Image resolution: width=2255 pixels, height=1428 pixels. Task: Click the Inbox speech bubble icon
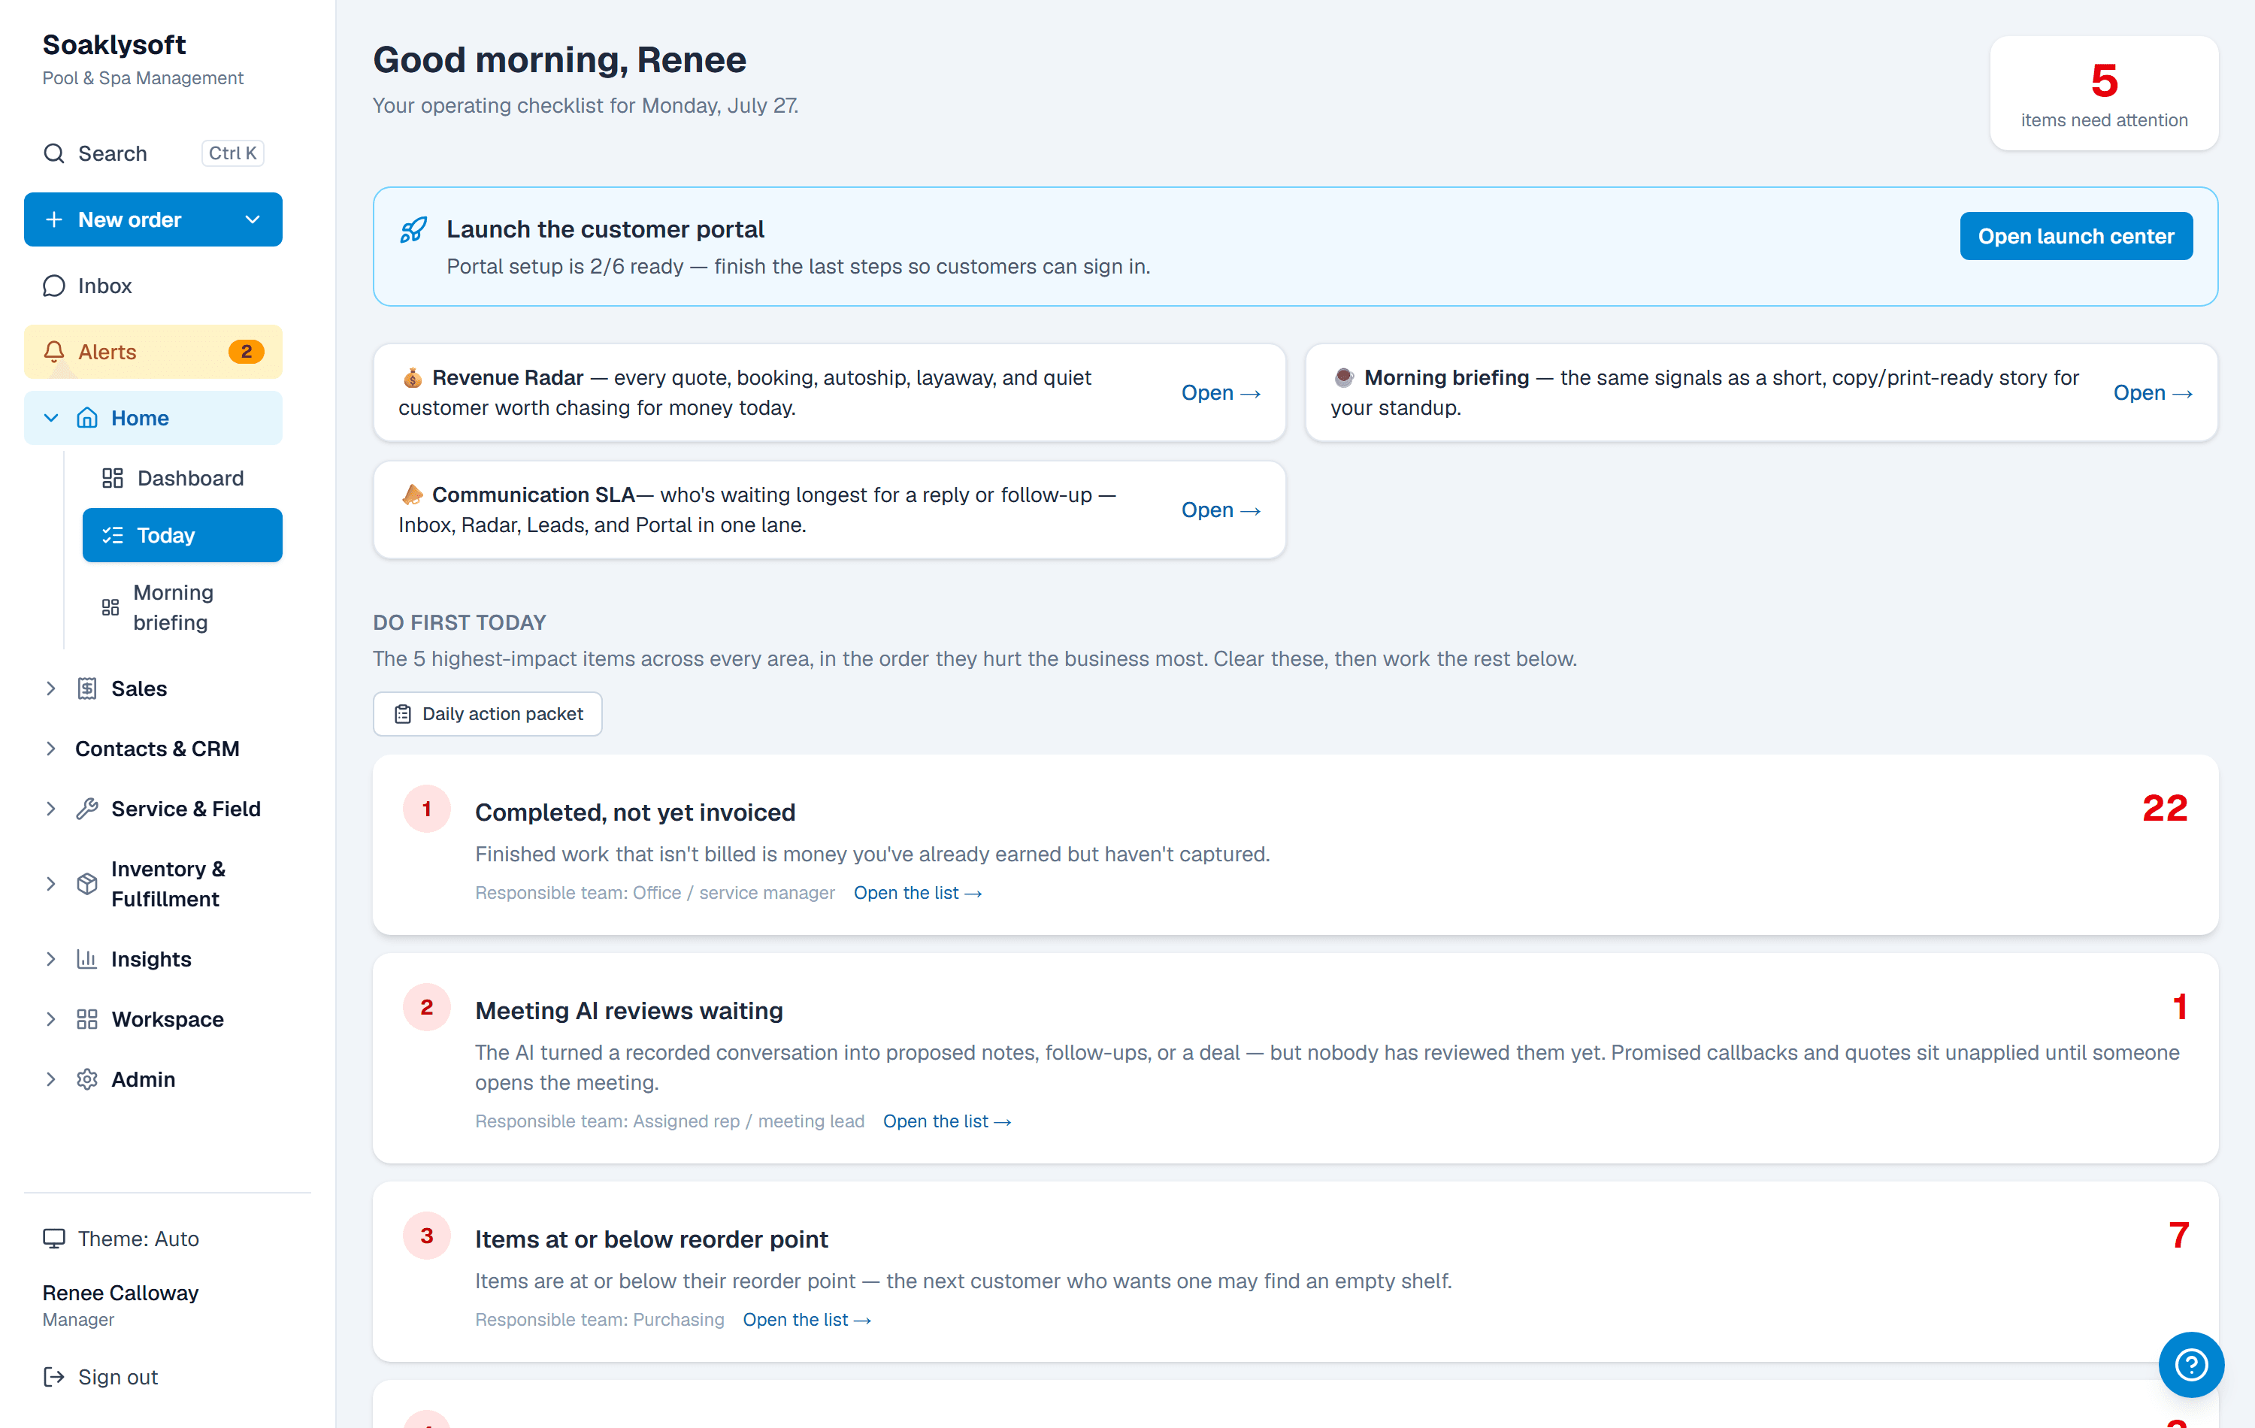(x=54, y=286)
